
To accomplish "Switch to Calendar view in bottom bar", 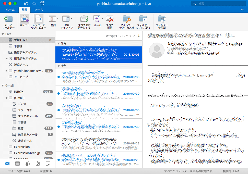I will (x=17, y=164).
